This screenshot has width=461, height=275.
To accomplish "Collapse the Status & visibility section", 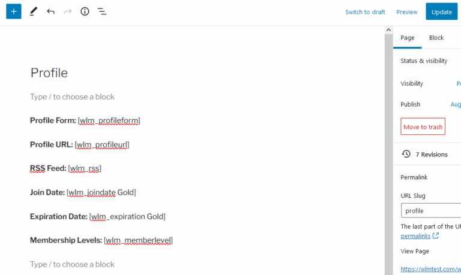I will [x=424, y=61].
